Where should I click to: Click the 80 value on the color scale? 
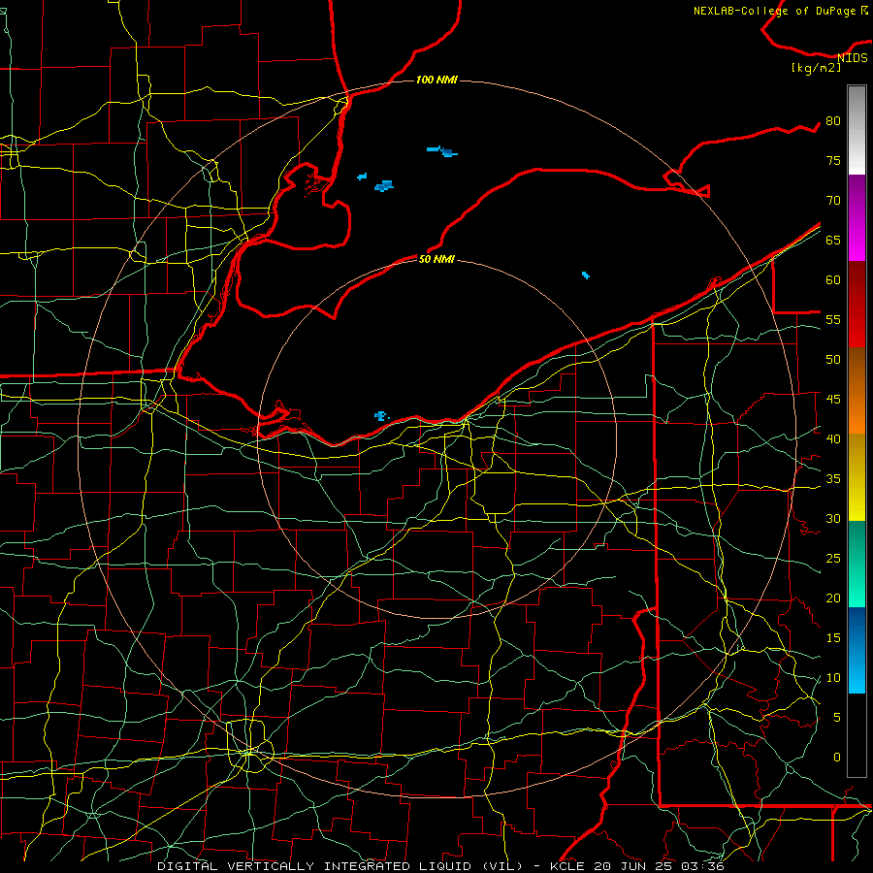[x=833, y=121]
